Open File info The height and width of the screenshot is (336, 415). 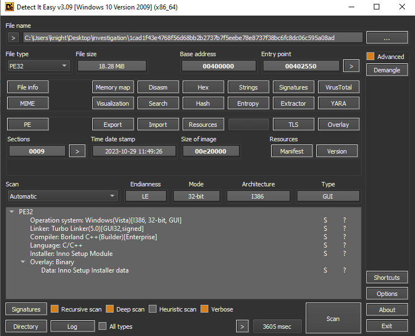pyautogui.click(x=28, y=87)
